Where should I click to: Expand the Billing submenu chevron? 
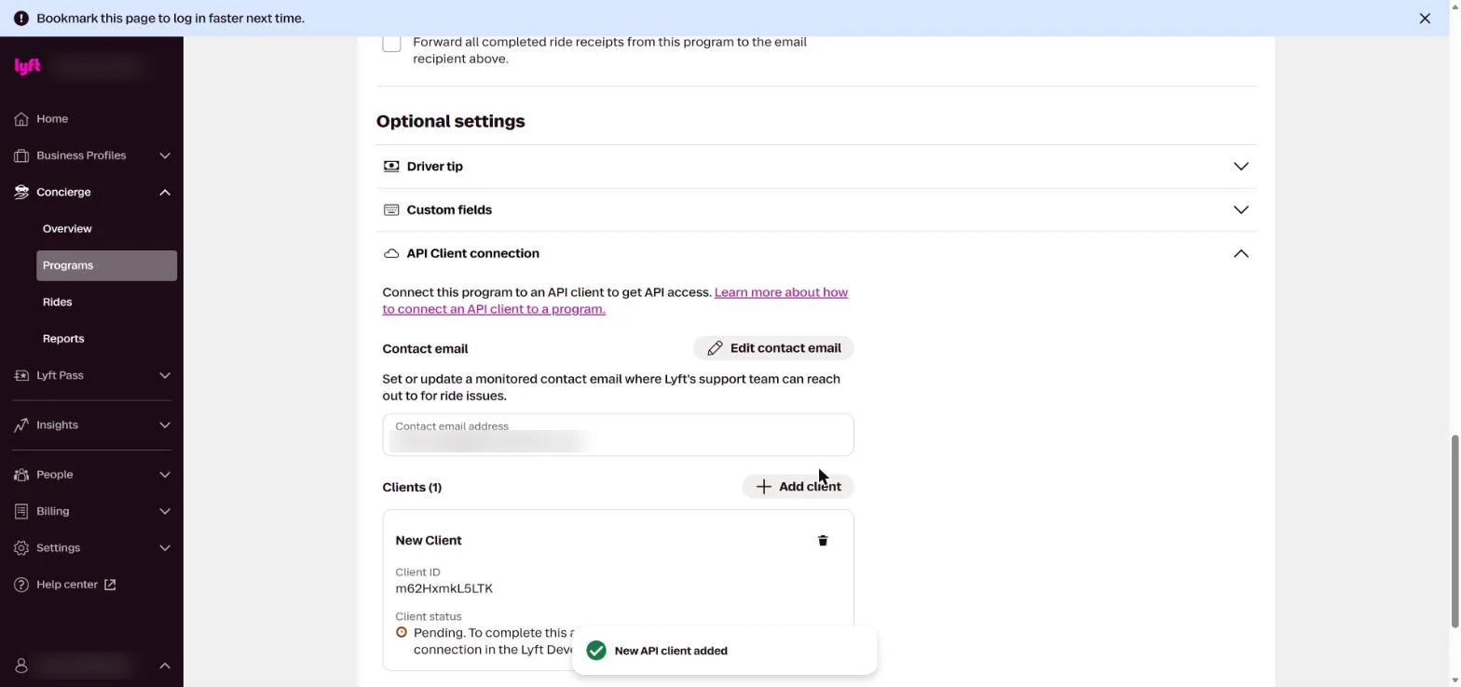(x=165, y=512)
